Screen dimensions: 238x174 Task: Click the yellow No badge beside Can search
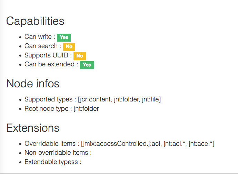(69, 47)
